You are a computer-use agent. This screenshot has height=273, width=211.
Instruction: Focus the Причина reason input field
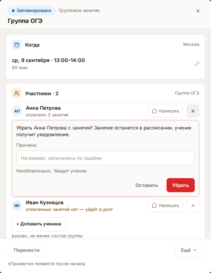[105, 158]
